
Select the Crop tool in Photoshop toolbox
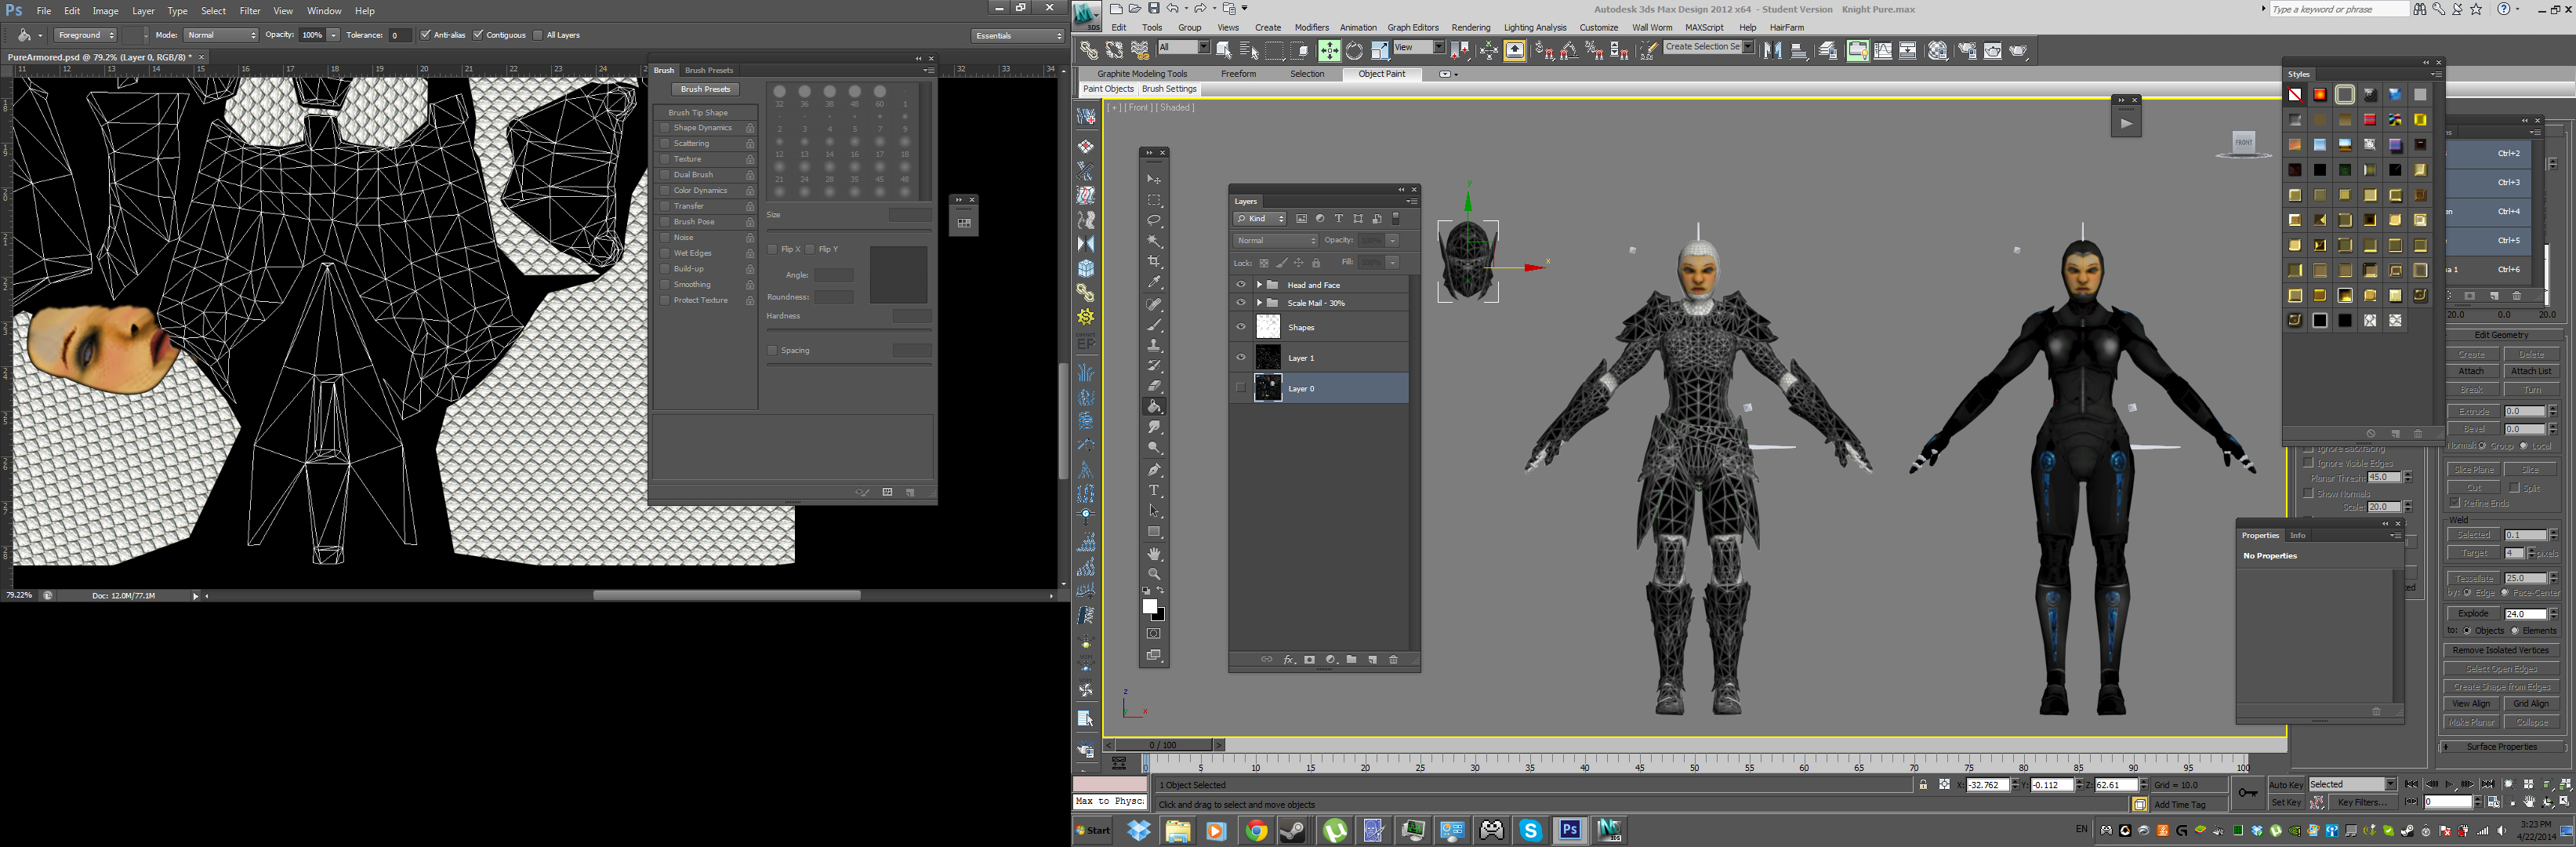1154,262
